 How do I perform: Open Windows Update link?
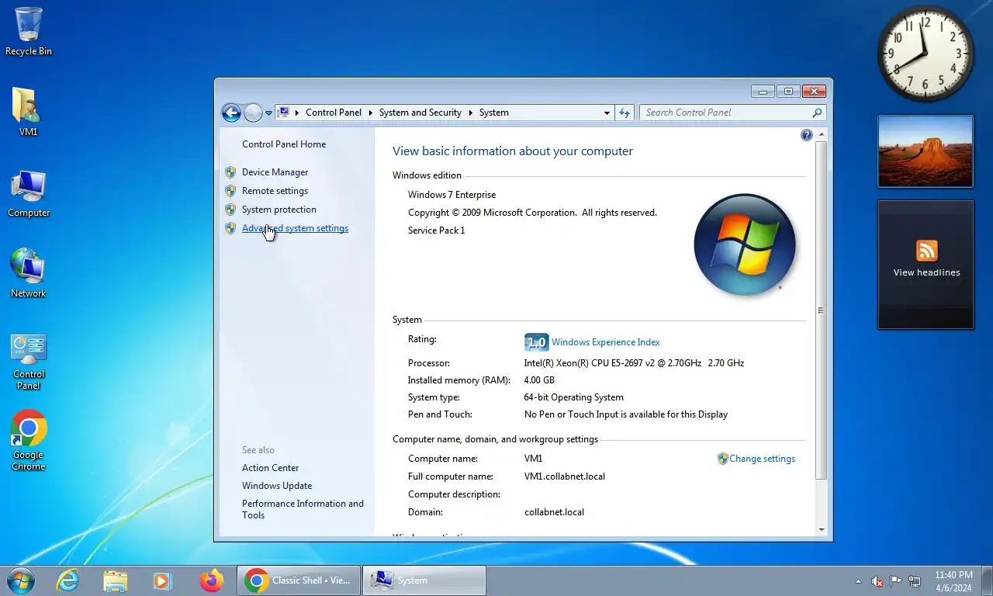click(x=277, y=486)
